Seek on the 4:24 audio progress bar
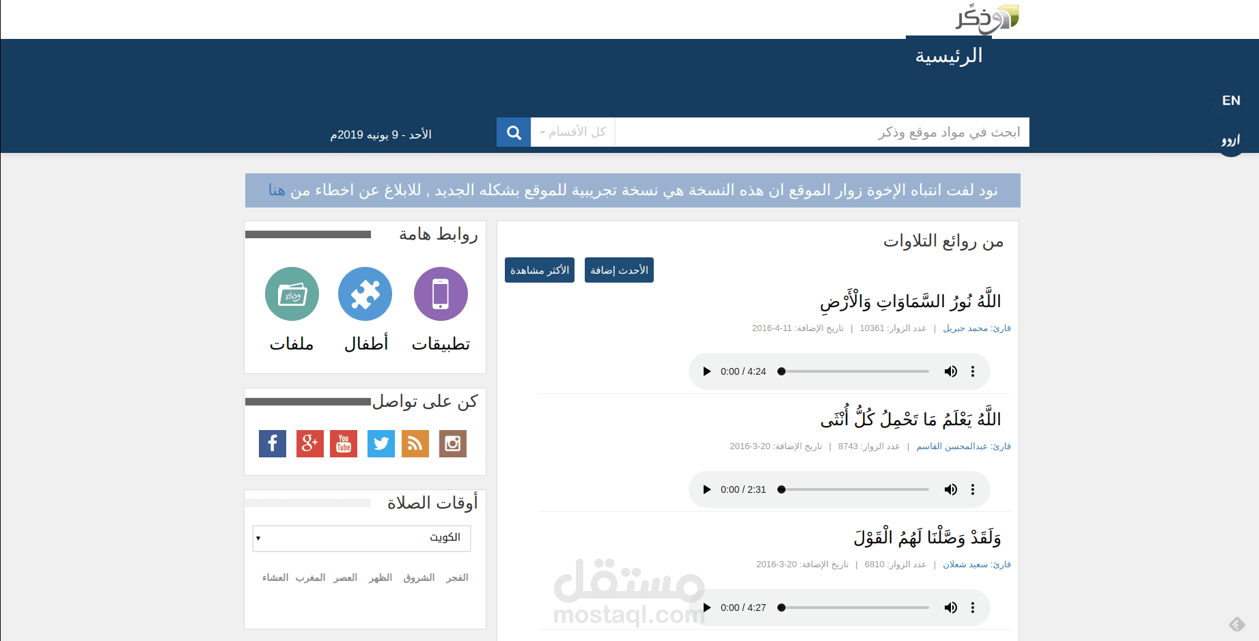Viewport: 1259px width, 641px height. pos(854,371)
